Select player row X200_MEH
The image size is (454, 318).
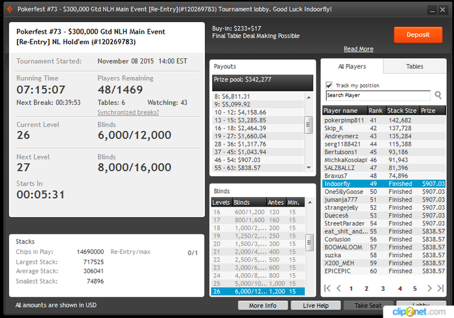pyautogui.click(x=384, y=264)
